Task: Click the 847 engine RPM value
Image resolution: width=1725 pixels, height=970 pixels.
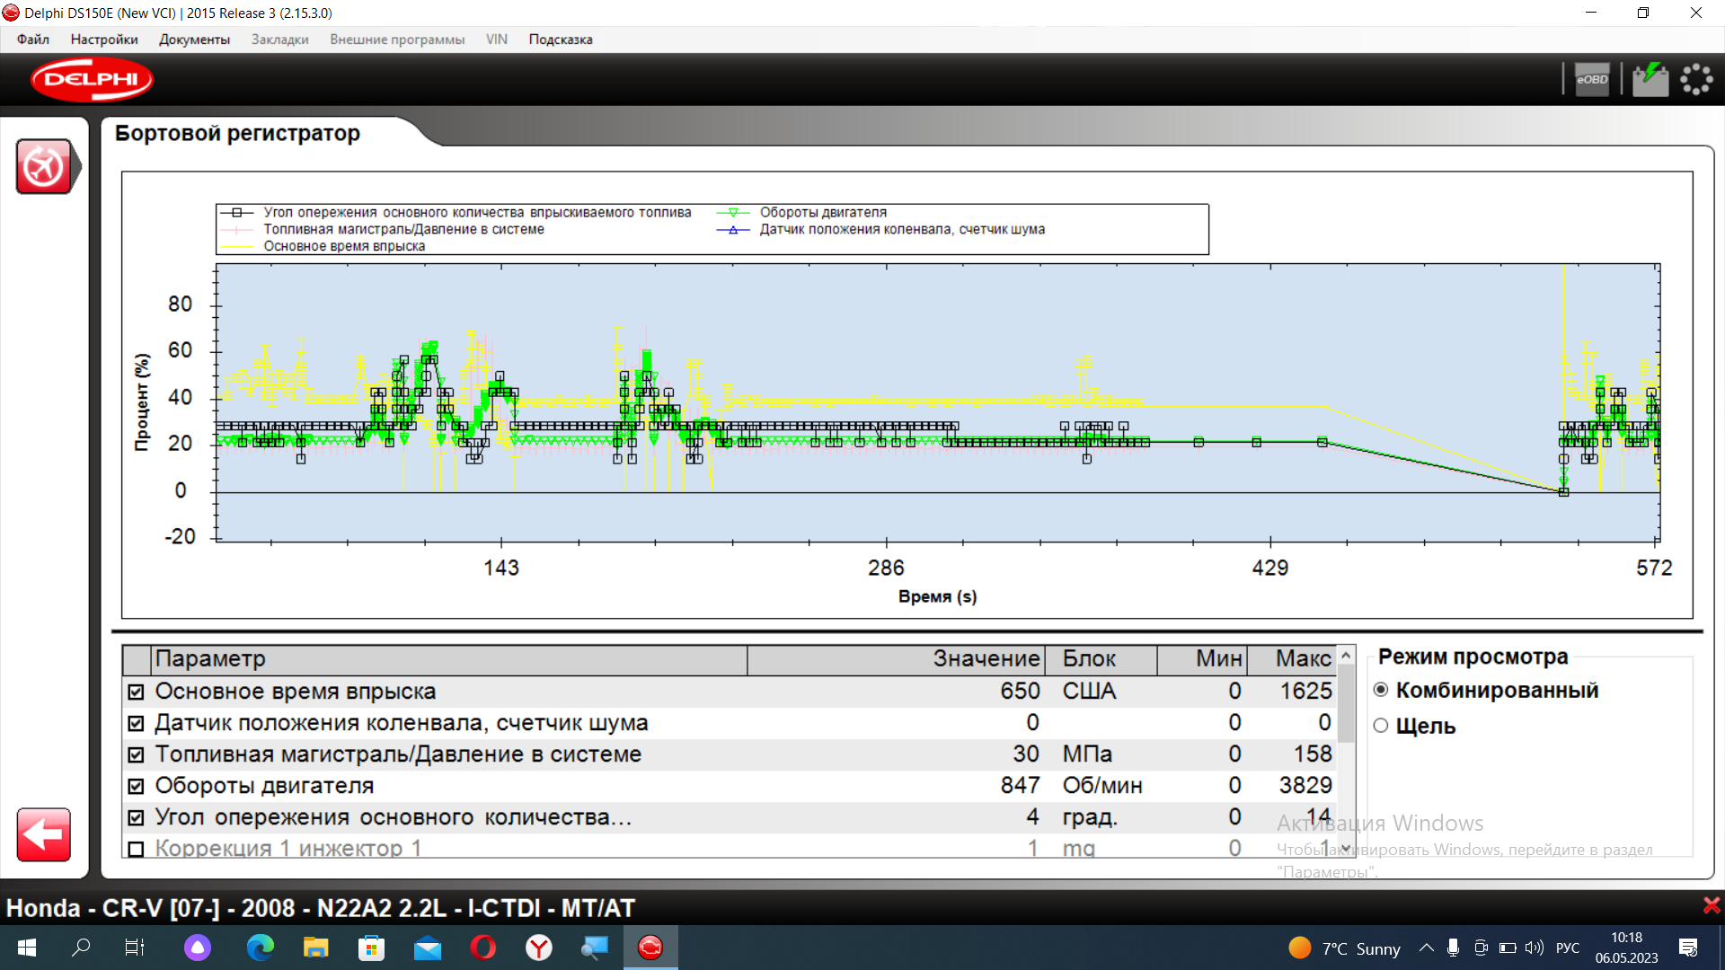Action: click(1020, 786)
